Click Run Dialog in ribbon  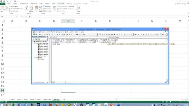coord(47,11)
